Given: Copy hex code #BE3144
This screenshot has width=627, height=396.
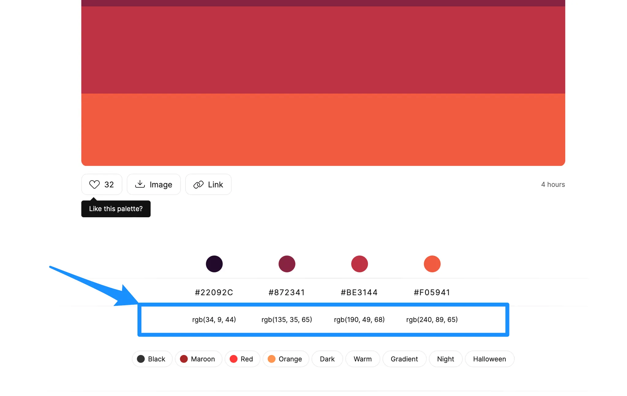Looking at the screenshot, I should click(359, 292).
